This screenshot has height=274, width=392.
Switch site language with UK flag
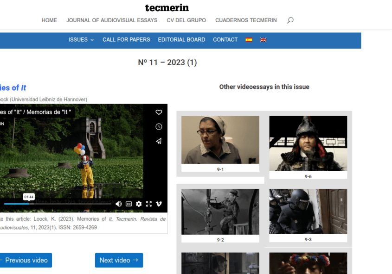263,40
